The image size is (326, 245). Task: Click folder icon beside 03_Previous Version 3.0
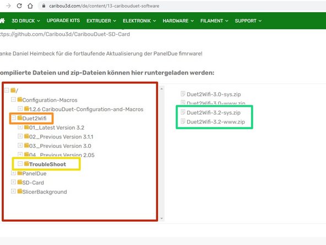[x=26, y=146]
